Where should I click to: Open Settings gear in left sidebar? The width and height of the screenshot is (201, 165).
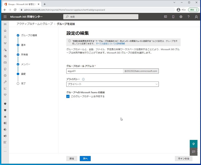[x=5, y=75]
